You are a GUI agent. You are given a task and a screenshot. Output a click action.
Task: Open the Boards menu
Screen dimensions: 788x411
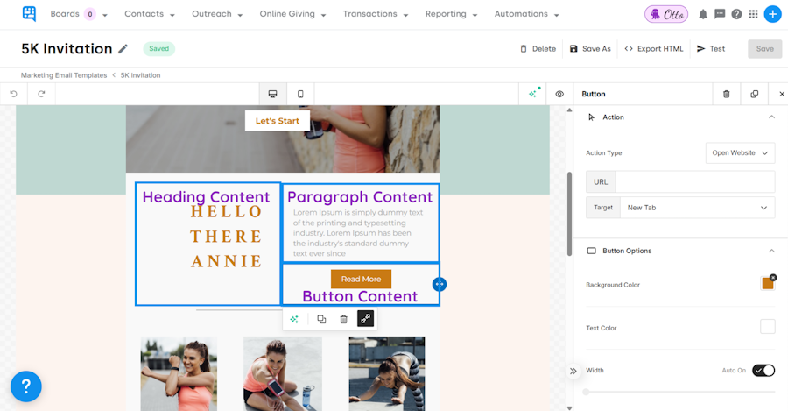tap(79, 14)
